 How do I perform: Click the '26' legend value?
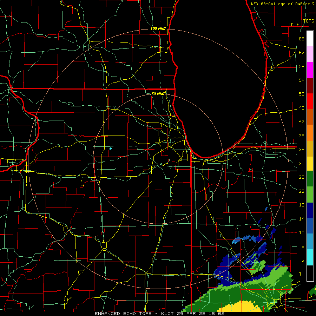coord(302,177)
